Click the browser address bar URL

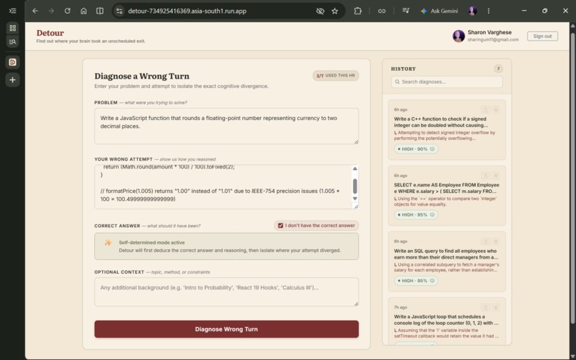187,11
